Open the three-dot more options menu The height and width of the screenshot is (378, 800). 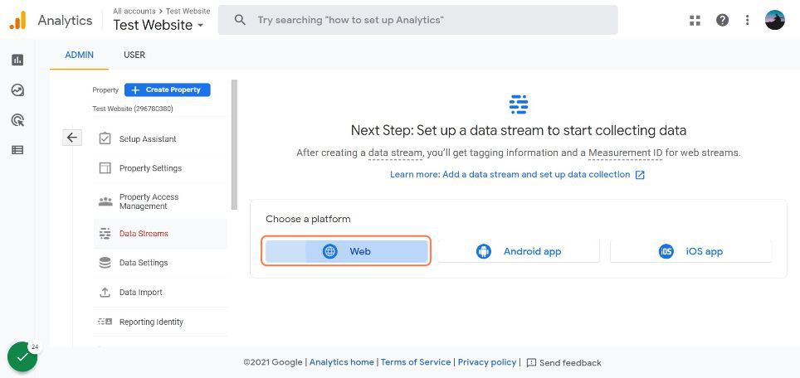coord(748,20)
